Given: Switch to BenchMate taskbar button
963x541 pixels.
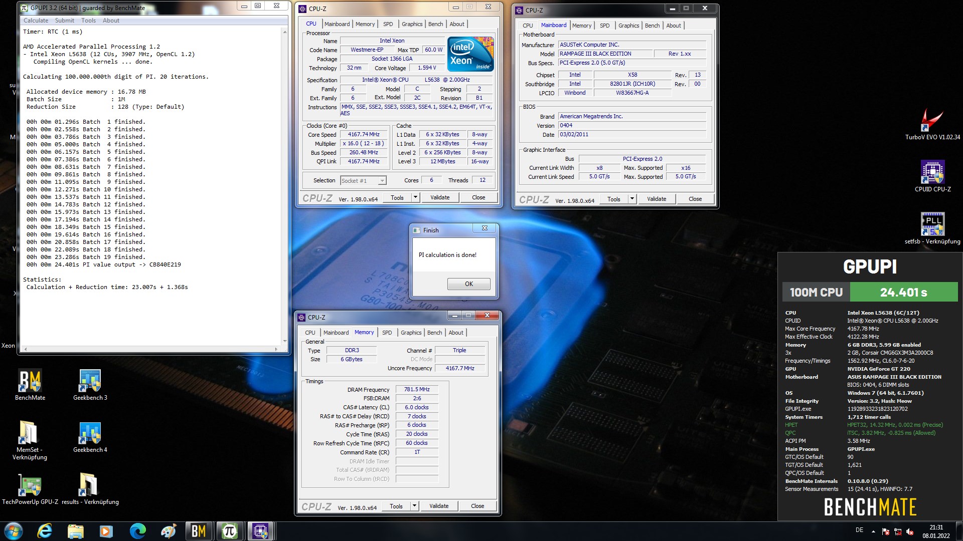Looking at the screenshot, I should pos(199,531).
